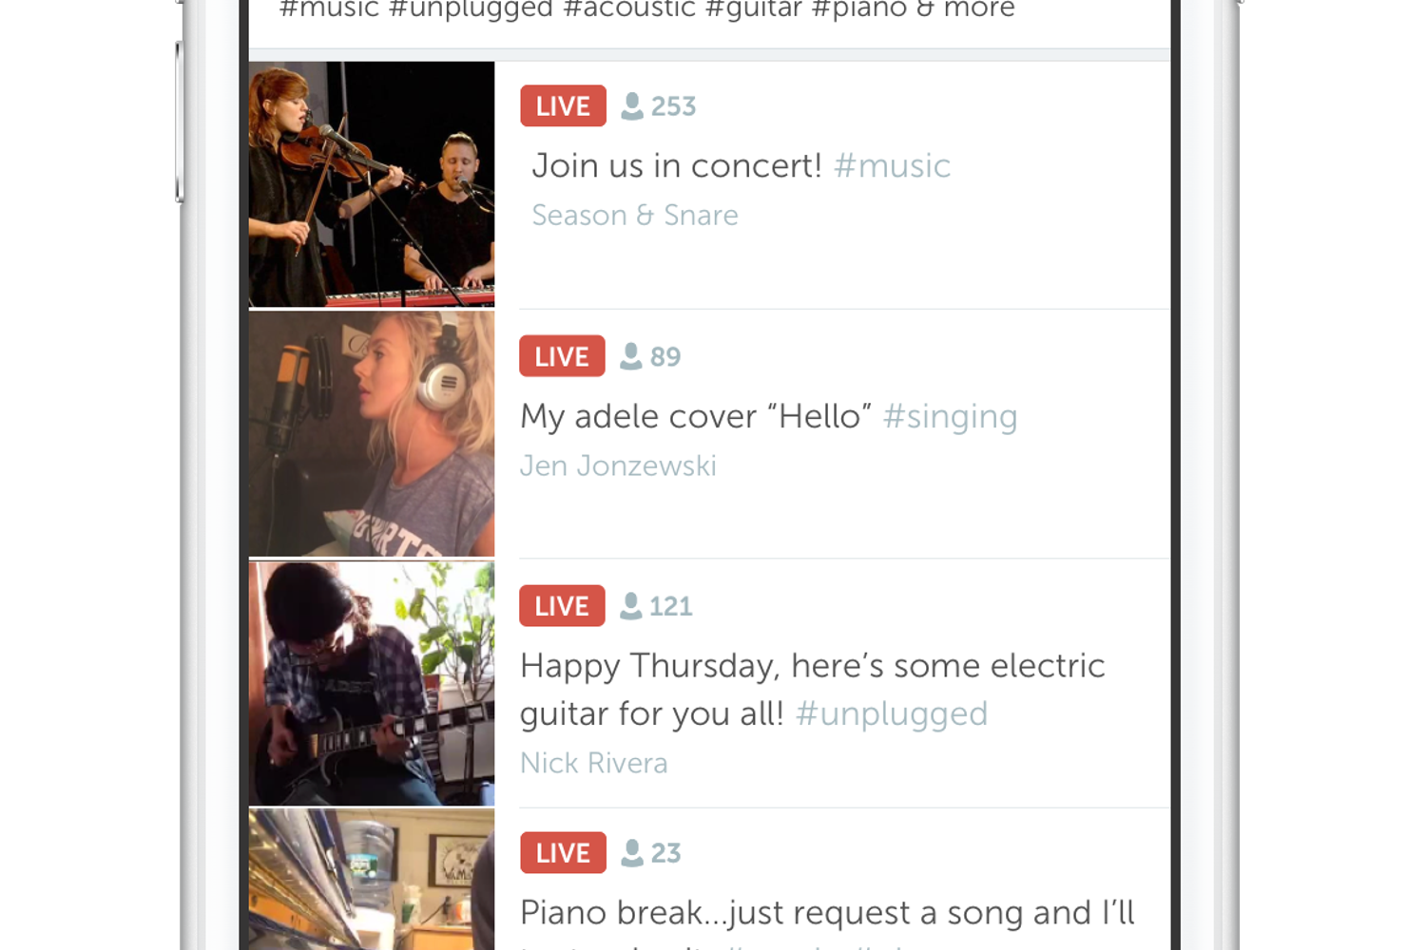Open the electric guitar stream thumbnail
Viewport: 1426px width, 950px height.
tap(371, 683)
